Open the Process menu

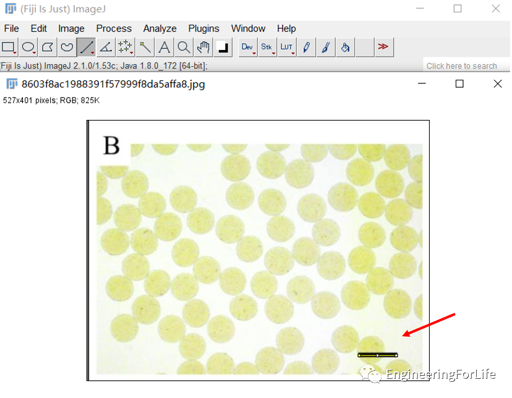pos(114,28)
